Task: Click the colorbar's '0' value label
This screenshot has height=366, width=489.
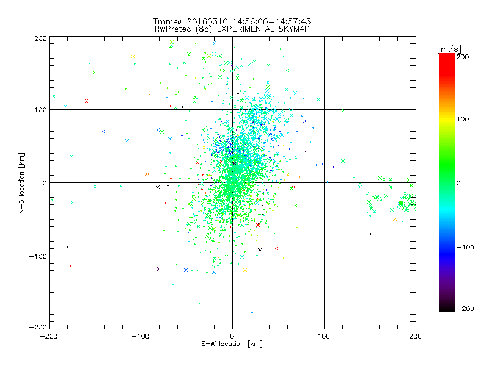Action: click(x=458, y=183)
